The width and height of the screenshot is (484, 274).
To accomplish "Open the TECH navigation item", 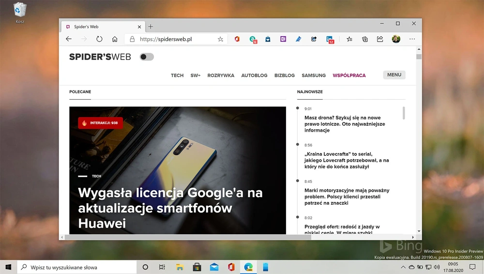I will [177, 76].
